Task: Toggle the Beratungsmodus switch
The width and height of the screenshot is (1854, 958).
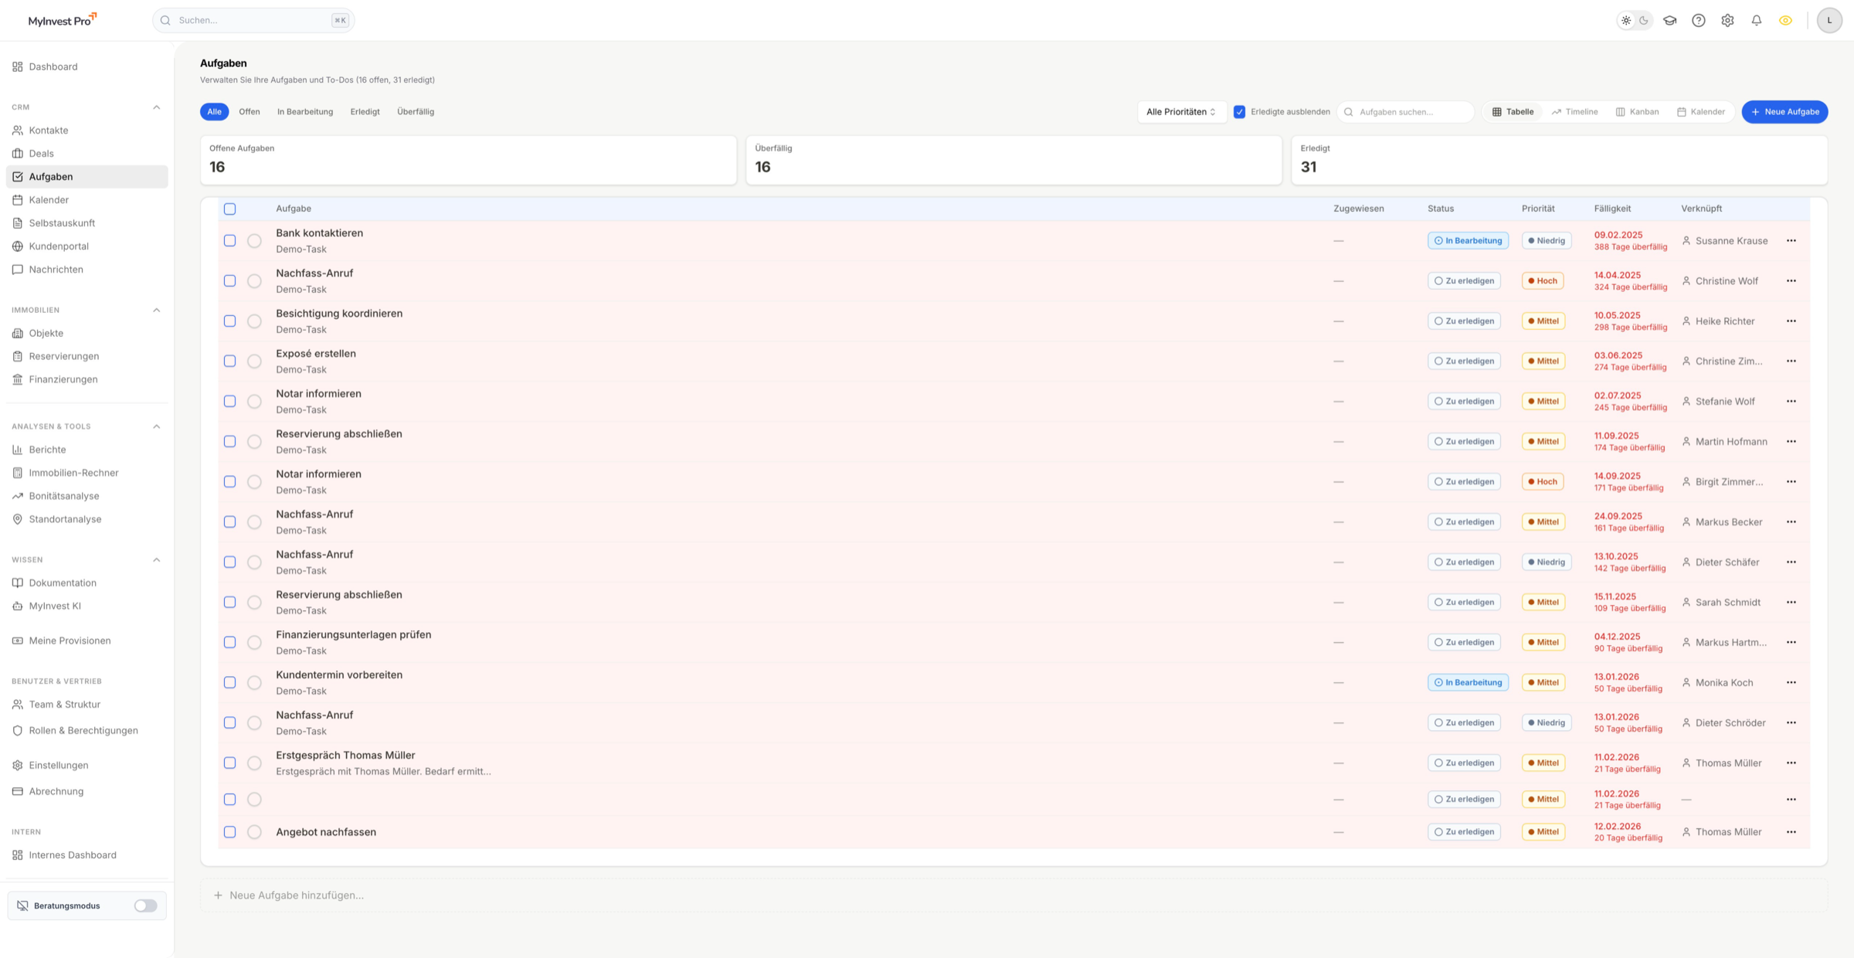Action: click(x=145, y=905)
